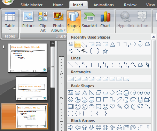This screenshot has width=157, height=131.
Task: Open the Slide Master tab
Action: 31,5
